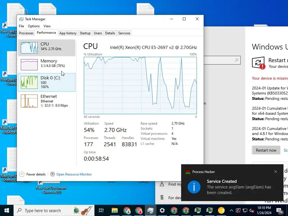
Task: Maximize the Task Manager window
Action: [x=184, y=19]
